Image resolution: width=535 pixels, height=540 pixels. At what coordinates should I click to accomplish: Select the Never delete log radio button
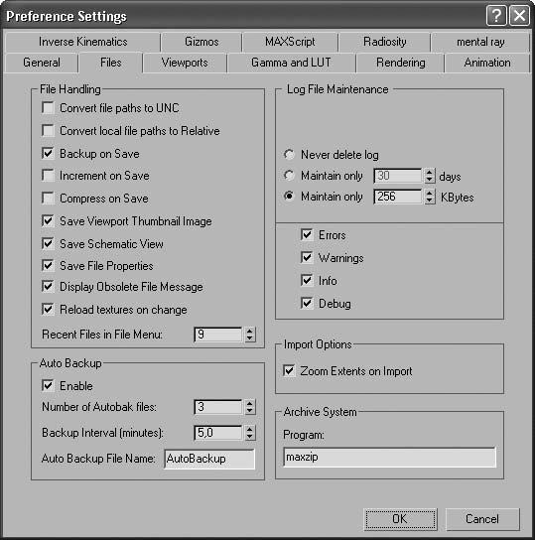(x=289, y=155)
